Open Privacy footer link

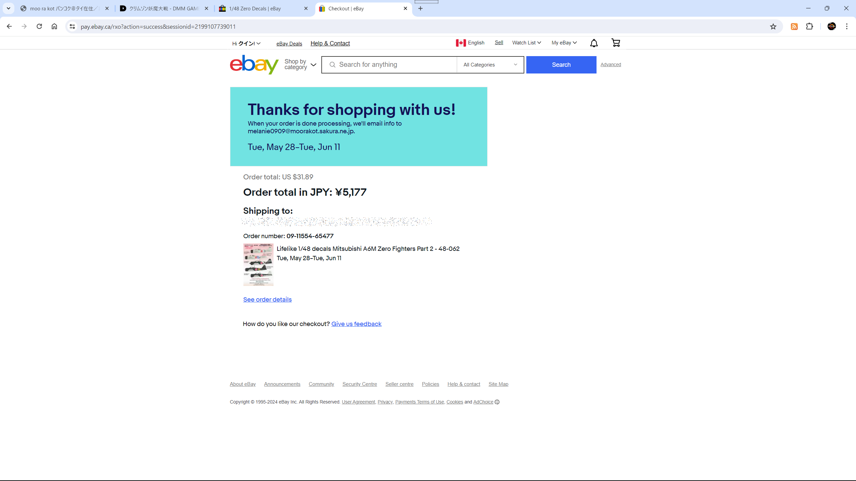(x=385, y=402)
